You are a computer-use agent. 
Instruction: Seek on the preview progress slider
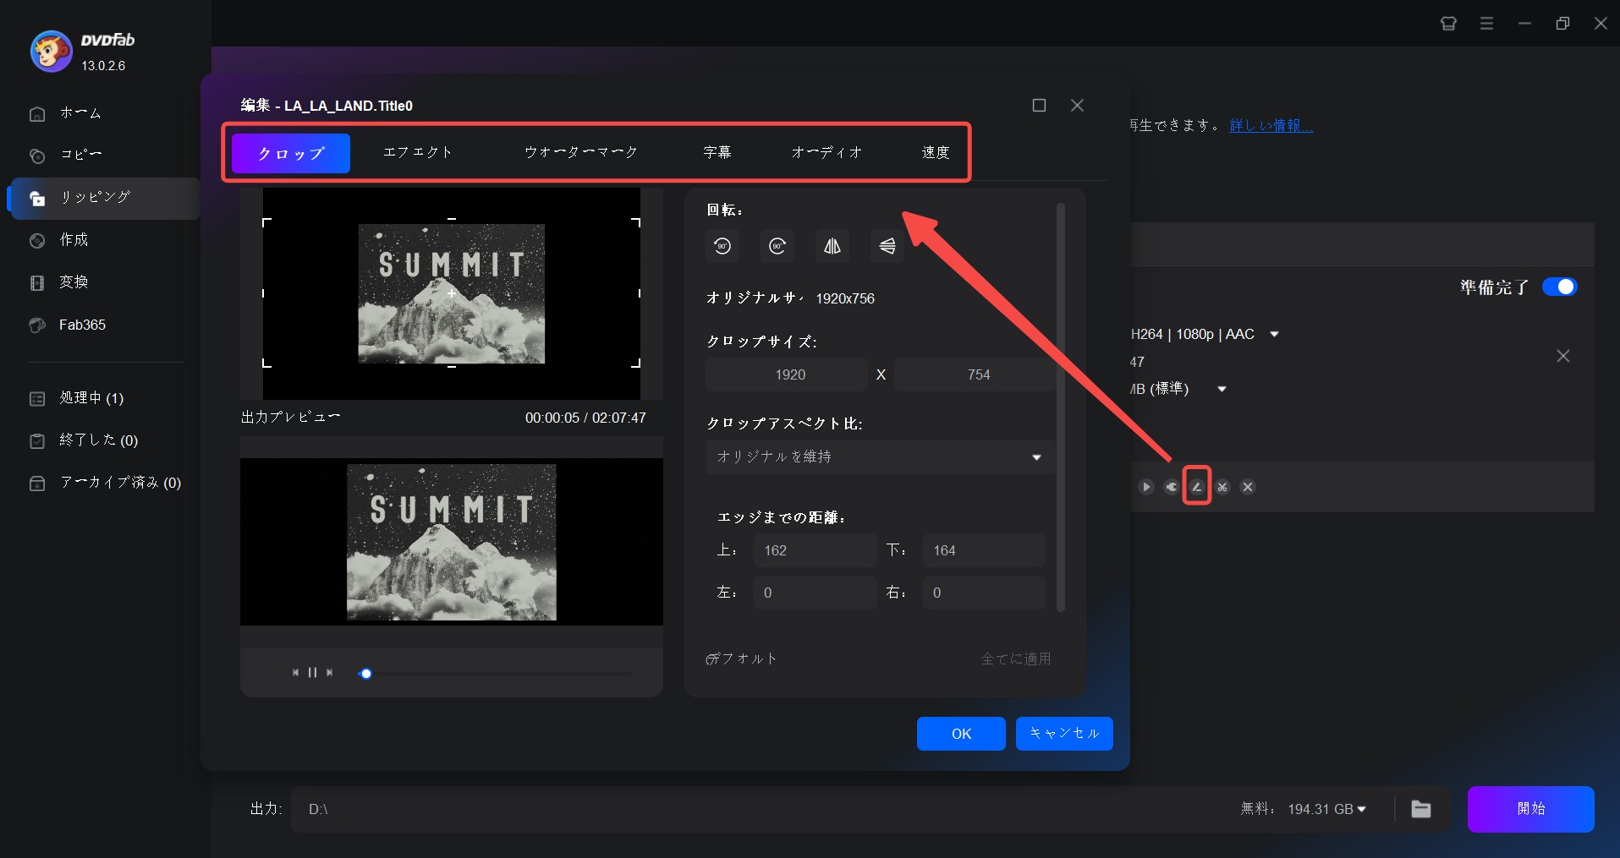[x=496, y=674]
